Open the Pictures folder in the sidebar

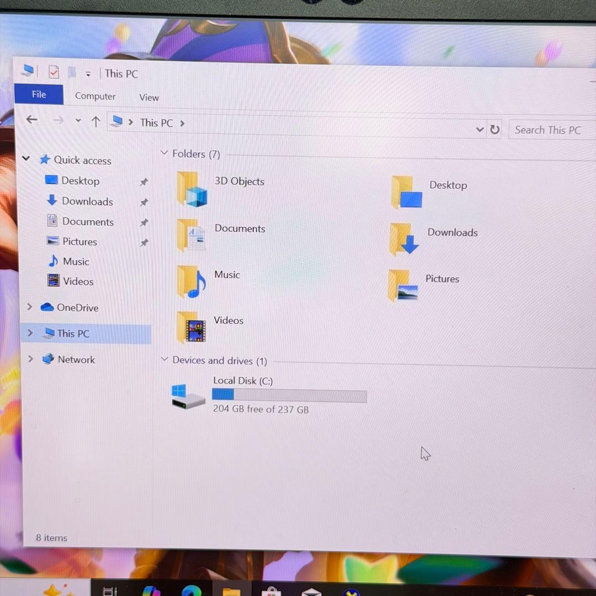point(79,241)
